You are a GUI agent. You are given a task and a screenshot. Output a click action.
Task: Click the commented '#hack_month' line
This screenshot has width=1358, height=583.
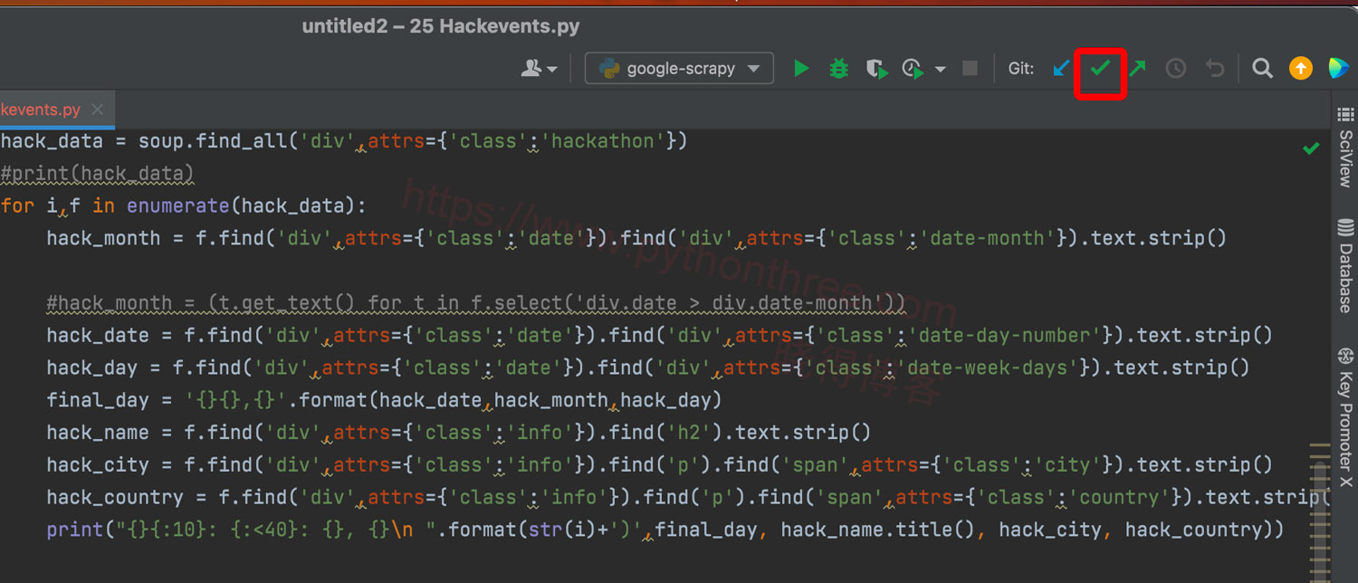476,303
